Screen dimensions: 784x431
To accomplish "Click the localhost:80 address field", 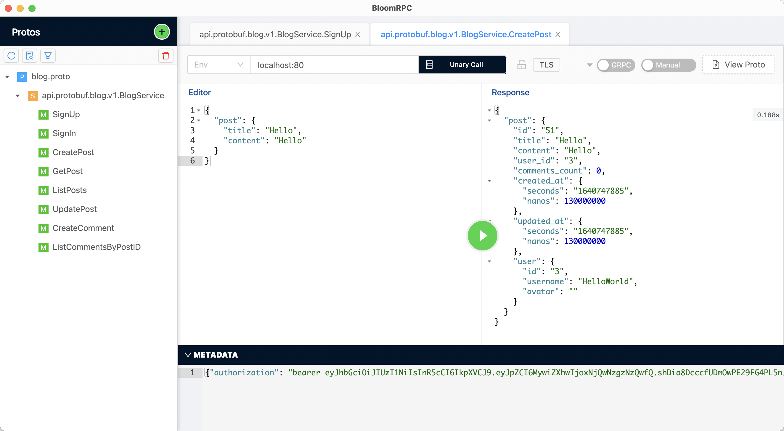I will click(x=334, y=65).
